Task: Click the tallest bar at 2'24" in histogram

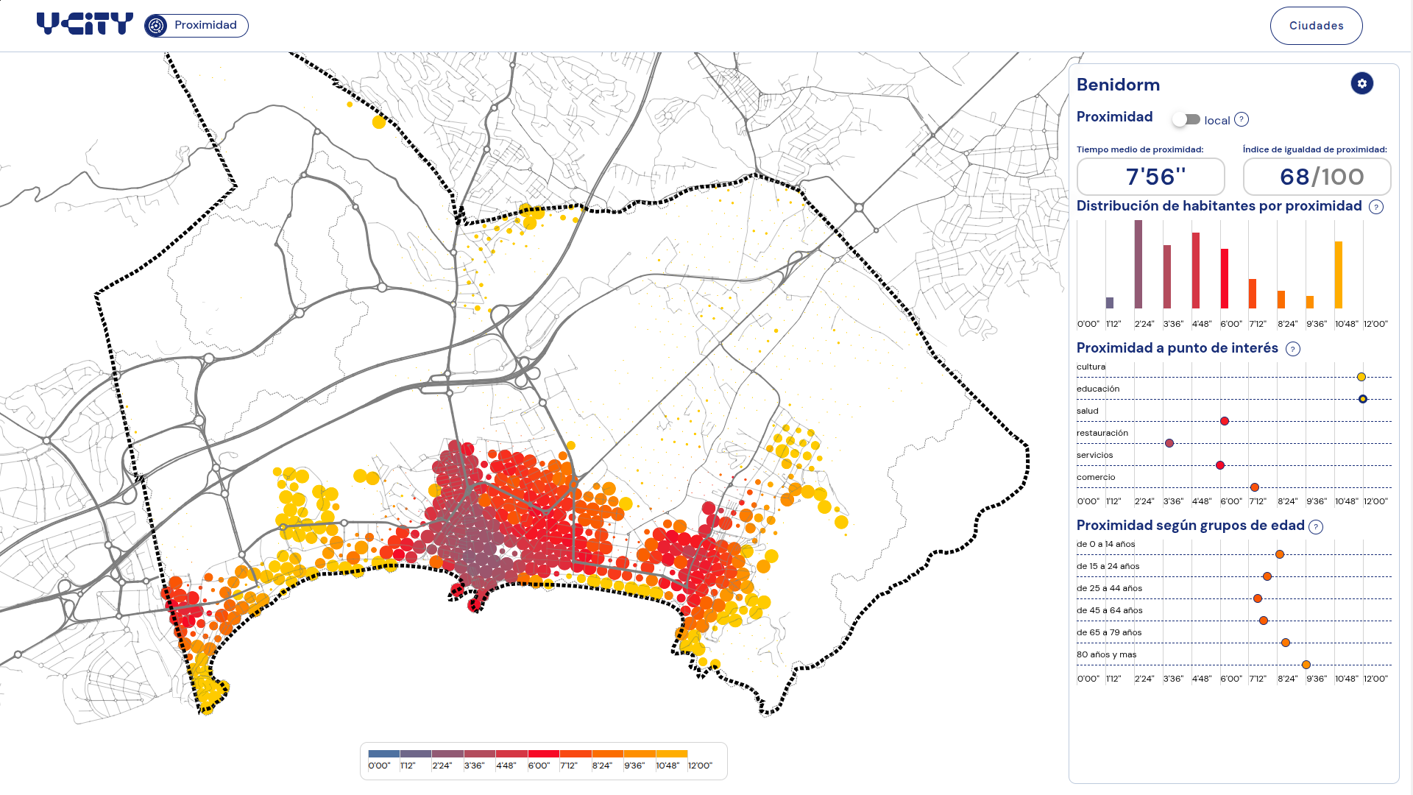Action: [1138, 264]
